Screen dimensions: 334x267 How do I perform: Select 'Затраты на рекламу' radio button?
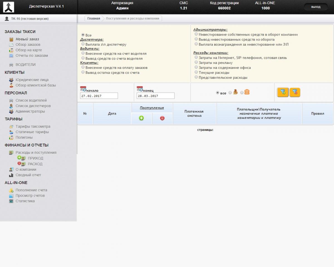pyautogui.click(x=196, y=63)
